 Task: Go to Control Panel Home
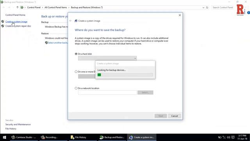click(x=15, y=15)
